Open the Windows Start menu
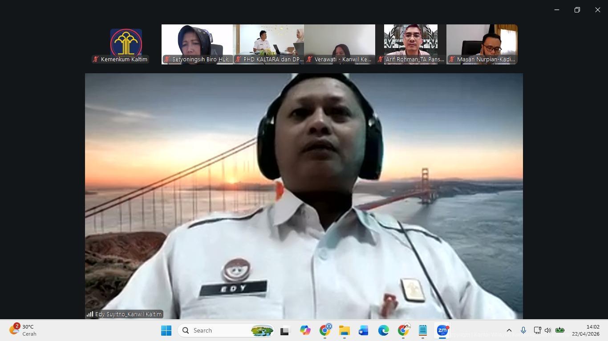The width and height of the screenshot is (608, 341). 166,330
